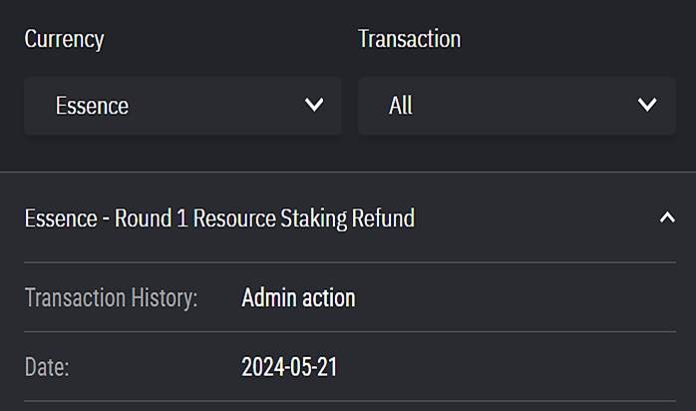The image size is (696, 411).
Task: Click the "Essence - Round 1 Resource Staking Refund" title
Action: (x=219, y=217)
